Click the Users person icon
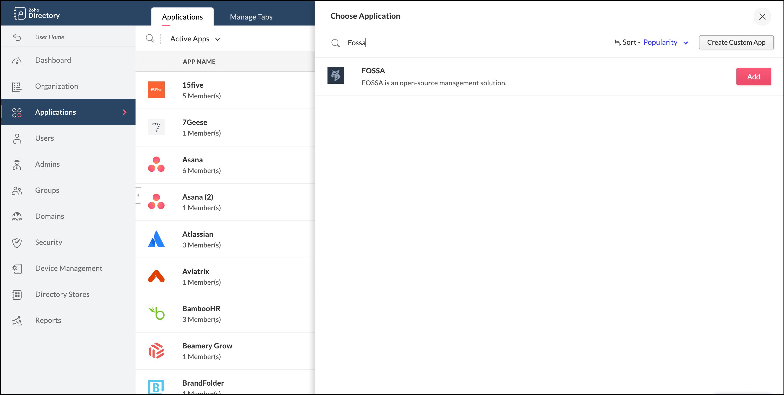This screenshot has width=784, height=395. click(17, 139)
